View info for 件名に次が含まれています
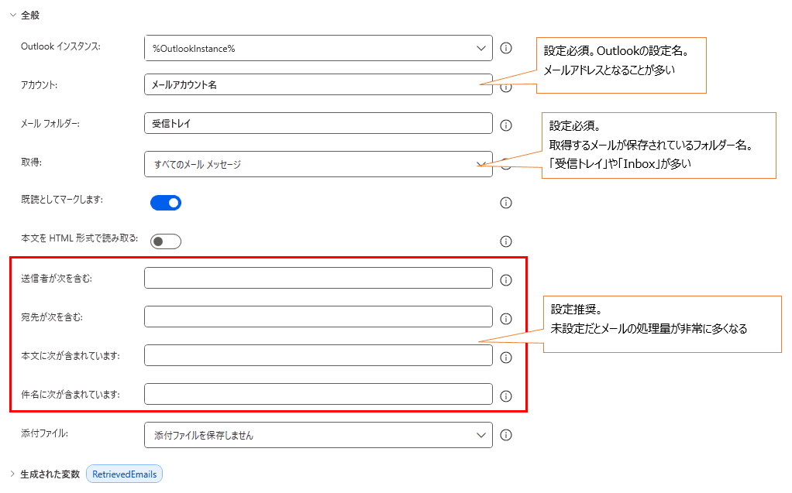Viewport: 792px width, 493px height. tap(506, 393)
